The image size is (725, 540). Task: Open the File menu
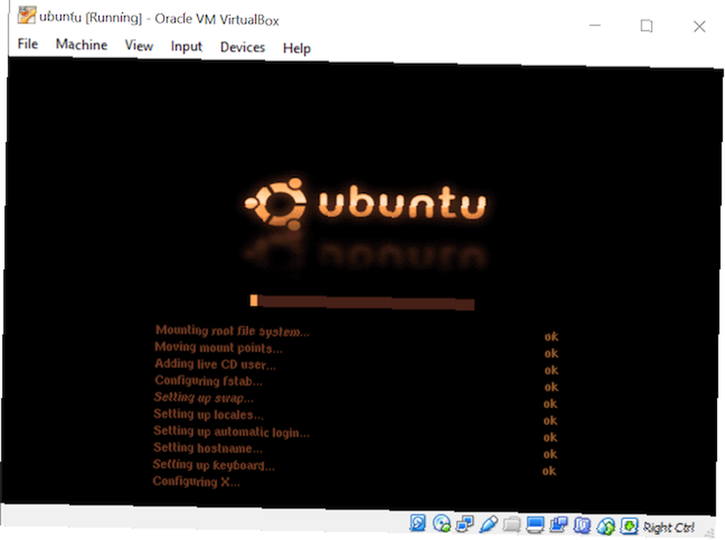click(28, 44)
